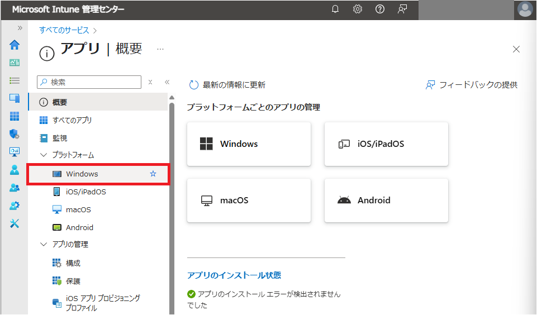Viewport: 537px width, 315px height.
Task: Clear the menu search with small X
Action: pyautogui.click(x=150, y=82)
